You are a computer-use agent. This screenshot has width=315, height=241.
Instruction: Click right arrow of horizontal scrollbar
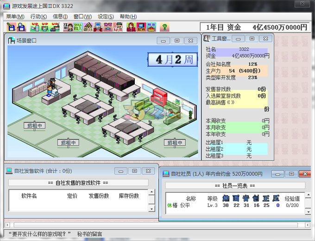click(308, 225)
